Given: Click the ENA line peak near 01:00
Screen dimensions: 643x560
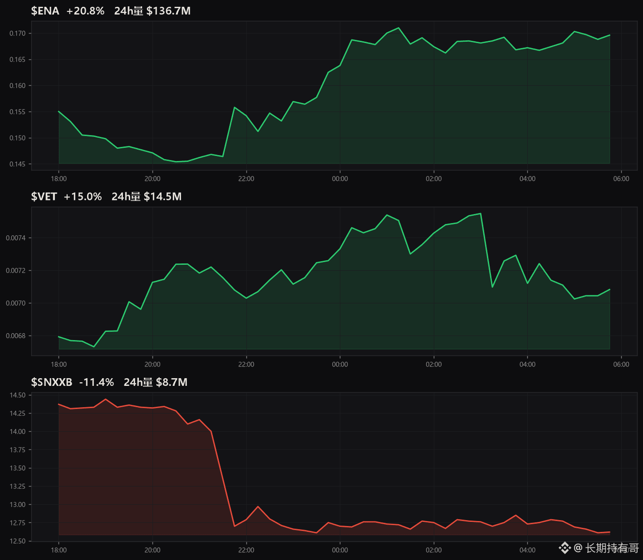Looking at the screenshot, I should pos(398,28).
